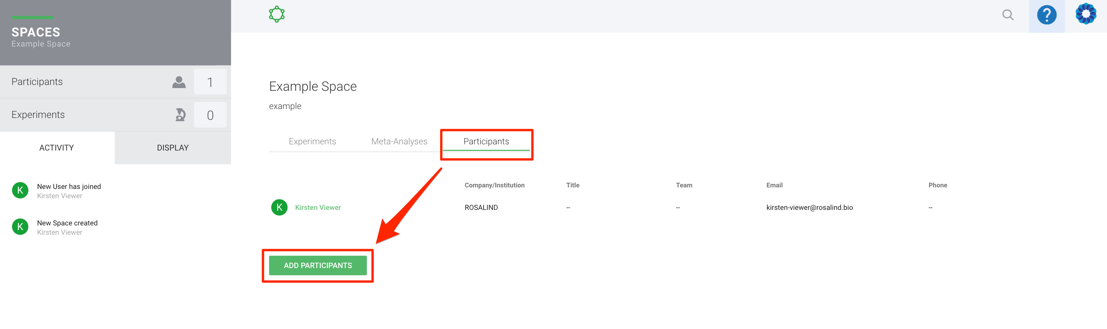The height and width of the screenshot is (329, 1107).
Task: Open help via the question mark icon
Action: [1046, 16]
